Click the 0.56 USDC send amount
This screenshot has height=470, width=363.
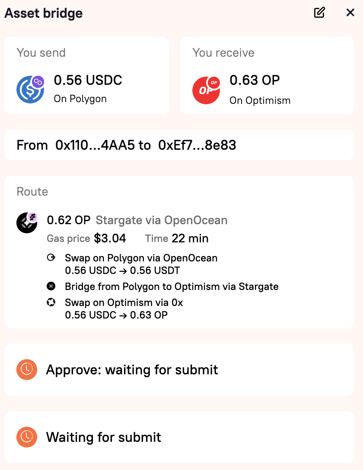88,80
